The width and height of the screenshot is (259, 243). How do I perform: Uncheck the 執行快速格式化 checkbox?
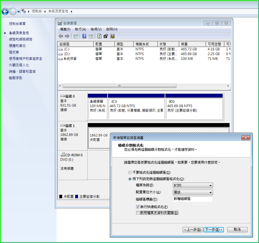[x=138, y=207]
